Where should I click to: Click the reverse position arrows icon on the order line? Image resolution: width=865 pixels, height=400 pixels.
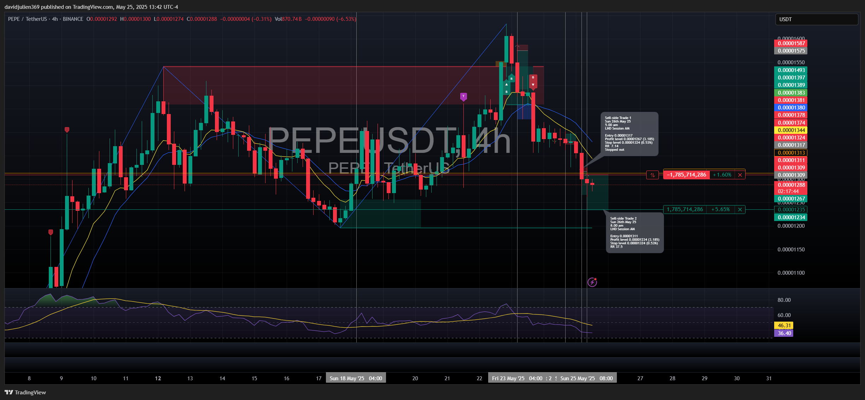pos(653,175)
